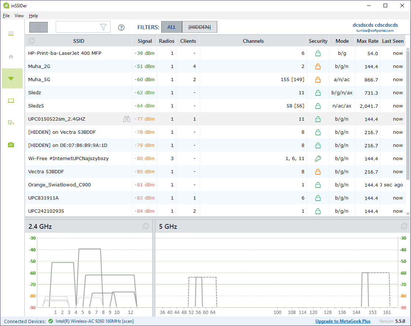
Task: Select [HIDDEN] on DE:07:B6:B9:9A:1D row
Action: pos(215,145)
